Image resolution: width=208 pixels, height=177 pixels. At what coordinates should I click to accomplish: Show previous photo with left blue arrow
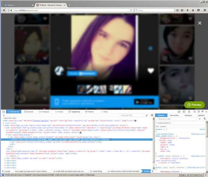pyautogui.click(x=59, y=48)
